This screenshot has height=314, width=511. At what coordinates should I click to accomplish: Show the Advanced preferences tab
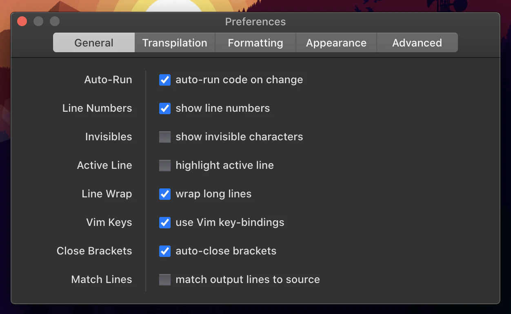(x=417, y=43)
